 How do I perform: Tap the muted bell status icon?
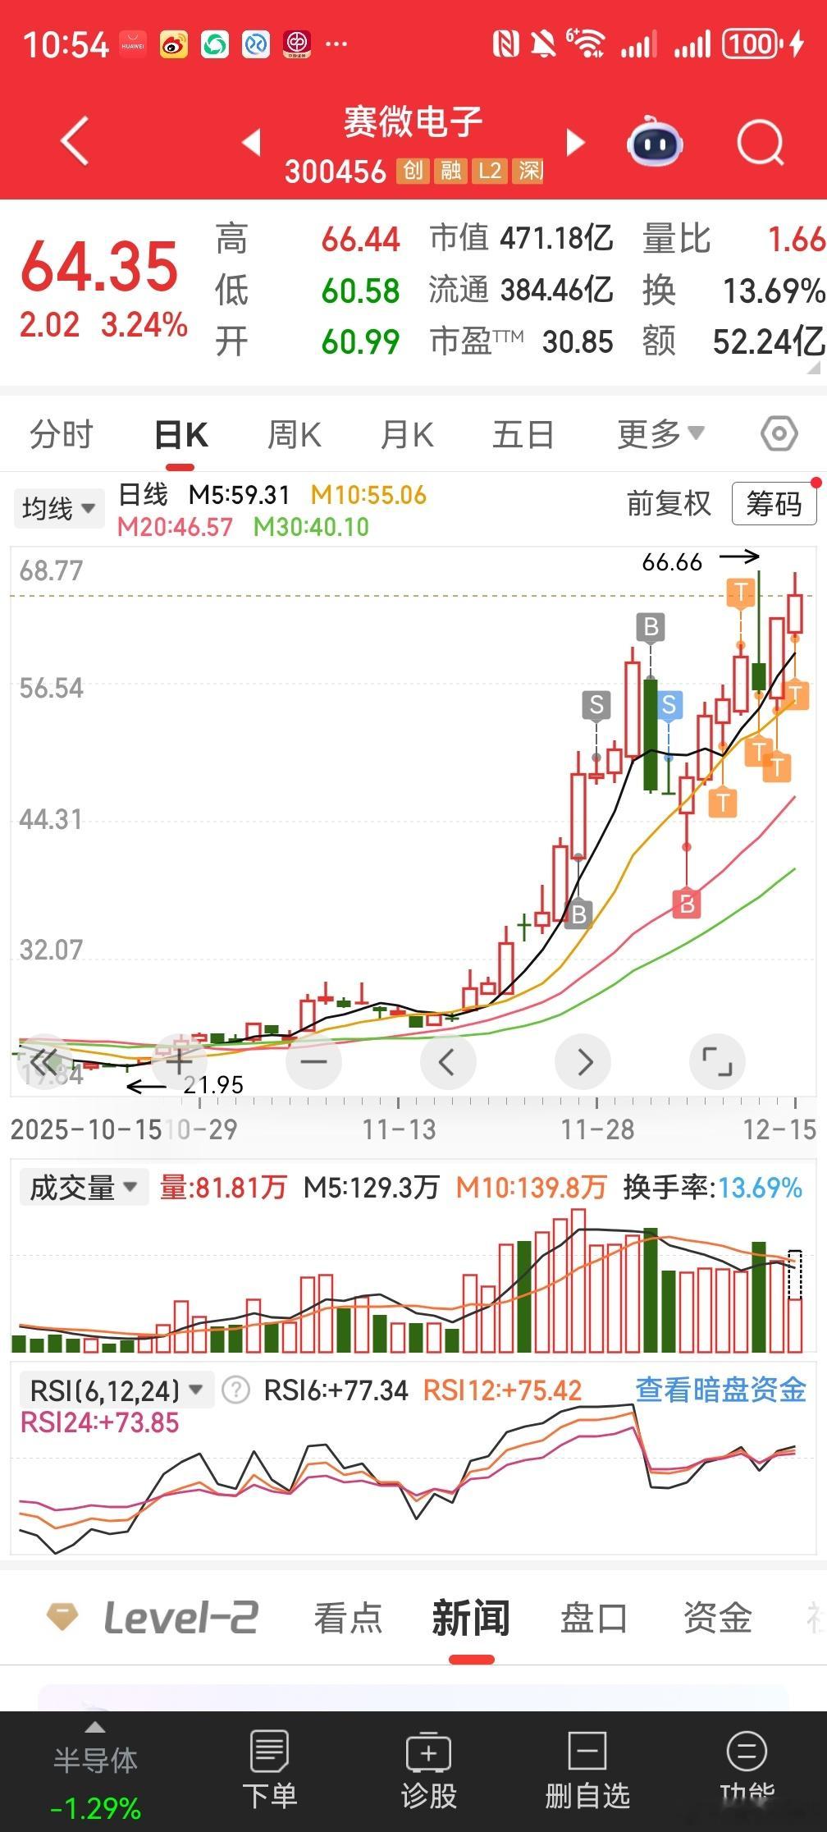542,44
